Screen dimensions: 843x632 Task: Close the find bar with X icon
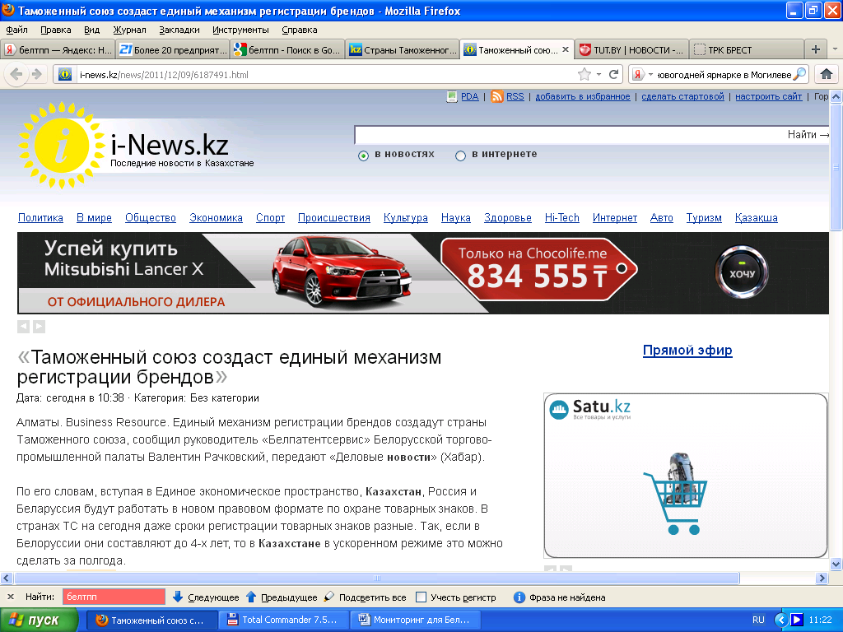point(10,597)
